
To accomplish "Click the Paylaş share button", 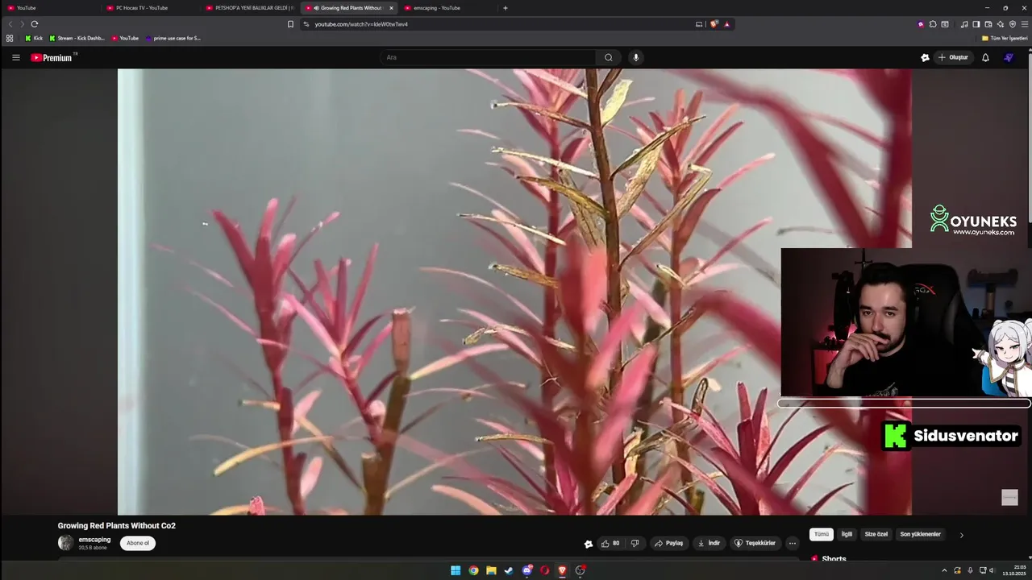I will pos(668,543).
